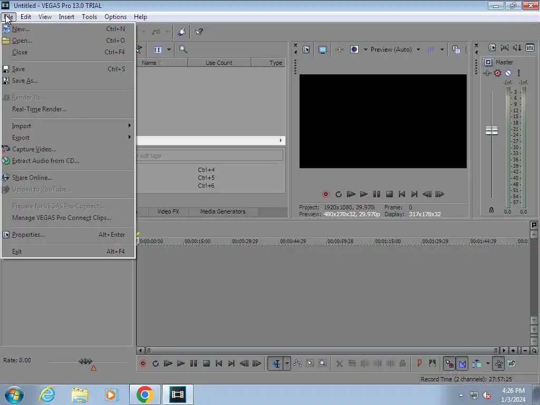Open Mixing Console icon
This screenshot has height=405, width=540.
(x=530, y=48)
